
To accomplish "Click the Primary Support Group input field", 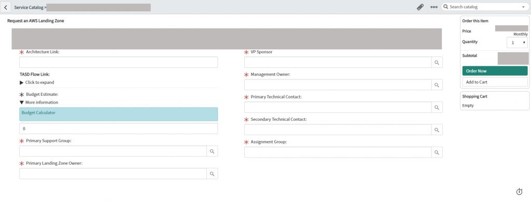I will [113, 151].
